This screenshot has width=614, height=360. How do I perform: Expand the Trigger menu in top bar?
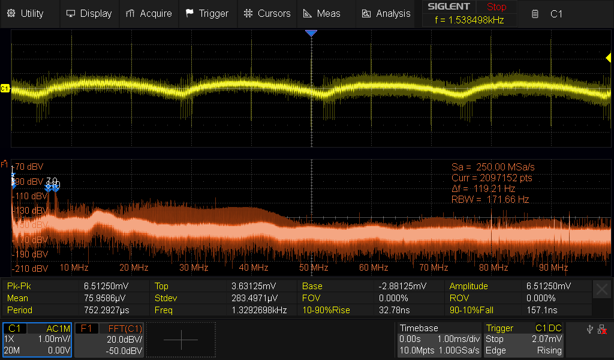coord(207,13)
